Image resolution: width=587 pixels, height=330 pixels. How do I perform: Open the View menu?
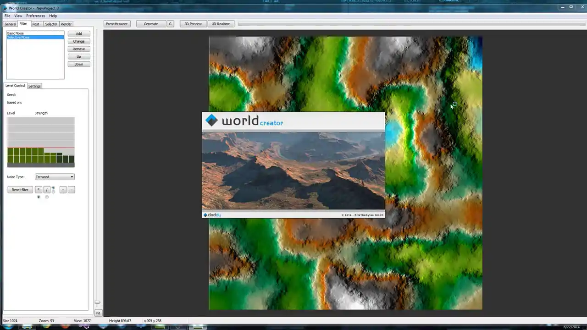[18, 16]
